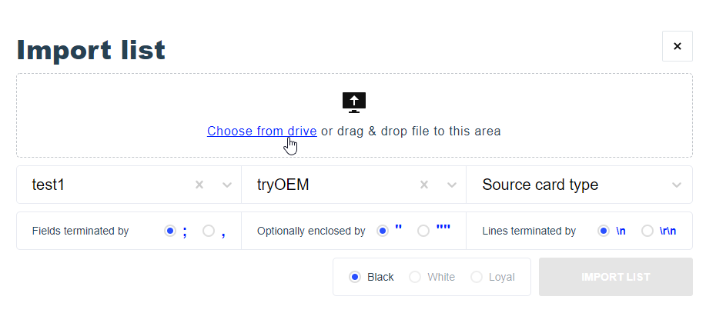Clear the tryOEM selection
Image resolution: width=716 pixels, height=333 pixels.
(424, 185)
